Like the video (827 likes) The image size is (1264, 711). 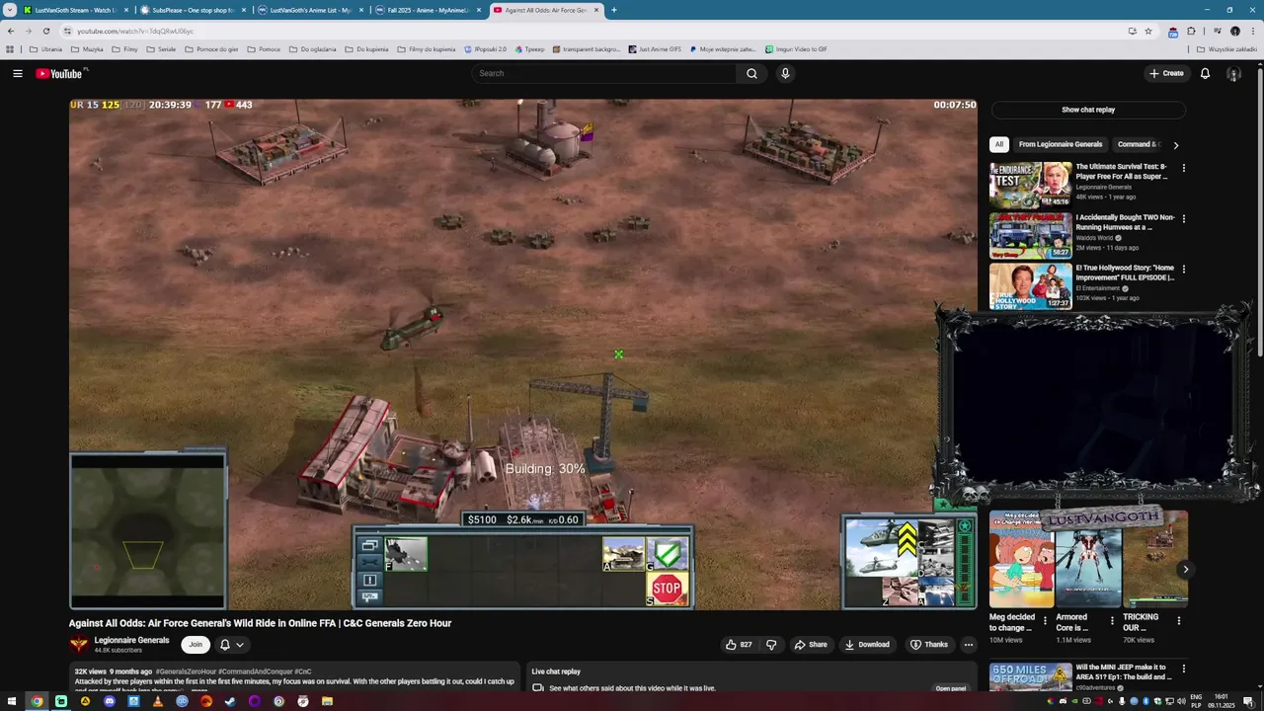click(x=740, y=645)
